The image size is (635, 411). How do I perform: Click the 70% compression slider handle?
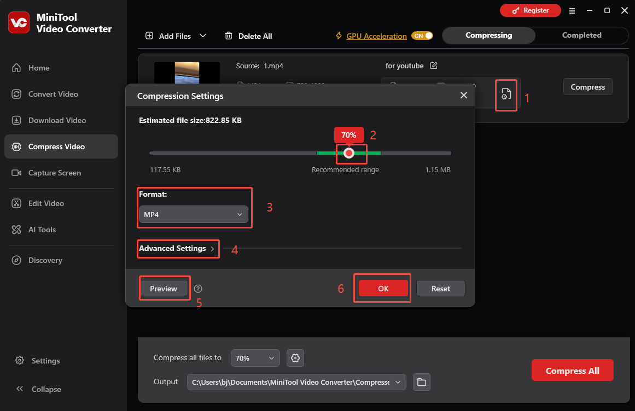click(x=349, y=153)
